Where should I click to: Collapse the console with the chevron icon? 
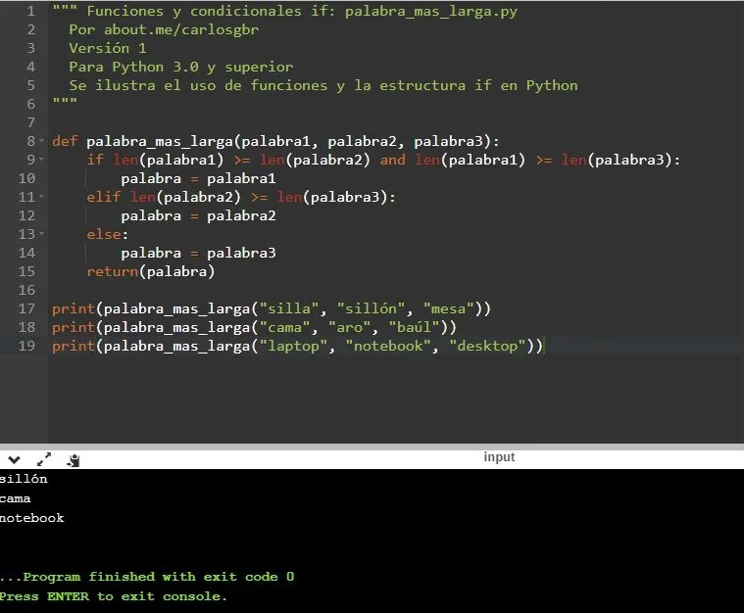tap(15, 459)
